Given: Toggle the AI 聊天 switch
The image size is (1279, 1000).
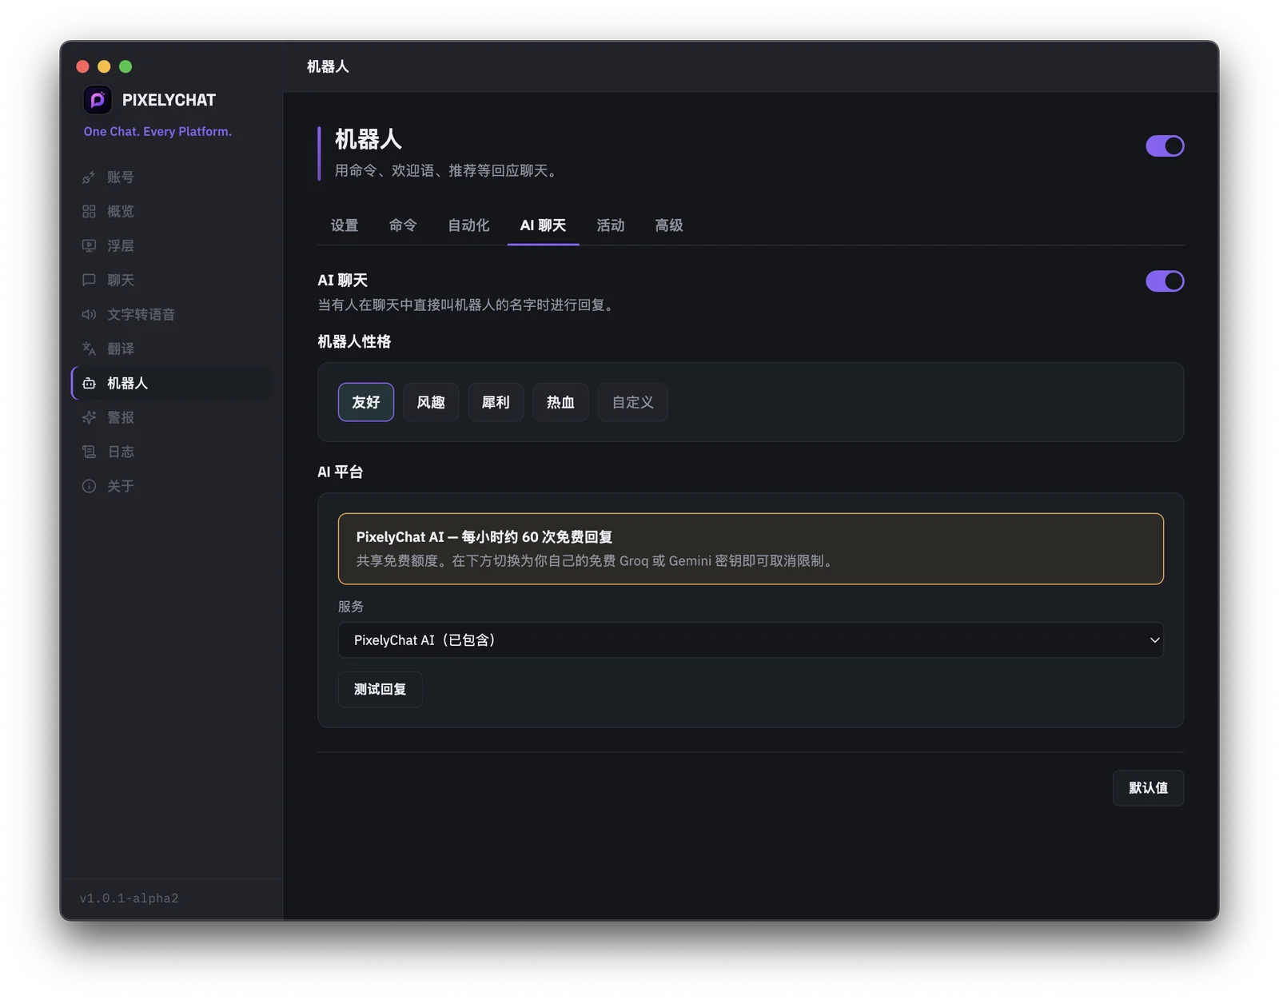Looking at the screenshot, I should 1165,281.
